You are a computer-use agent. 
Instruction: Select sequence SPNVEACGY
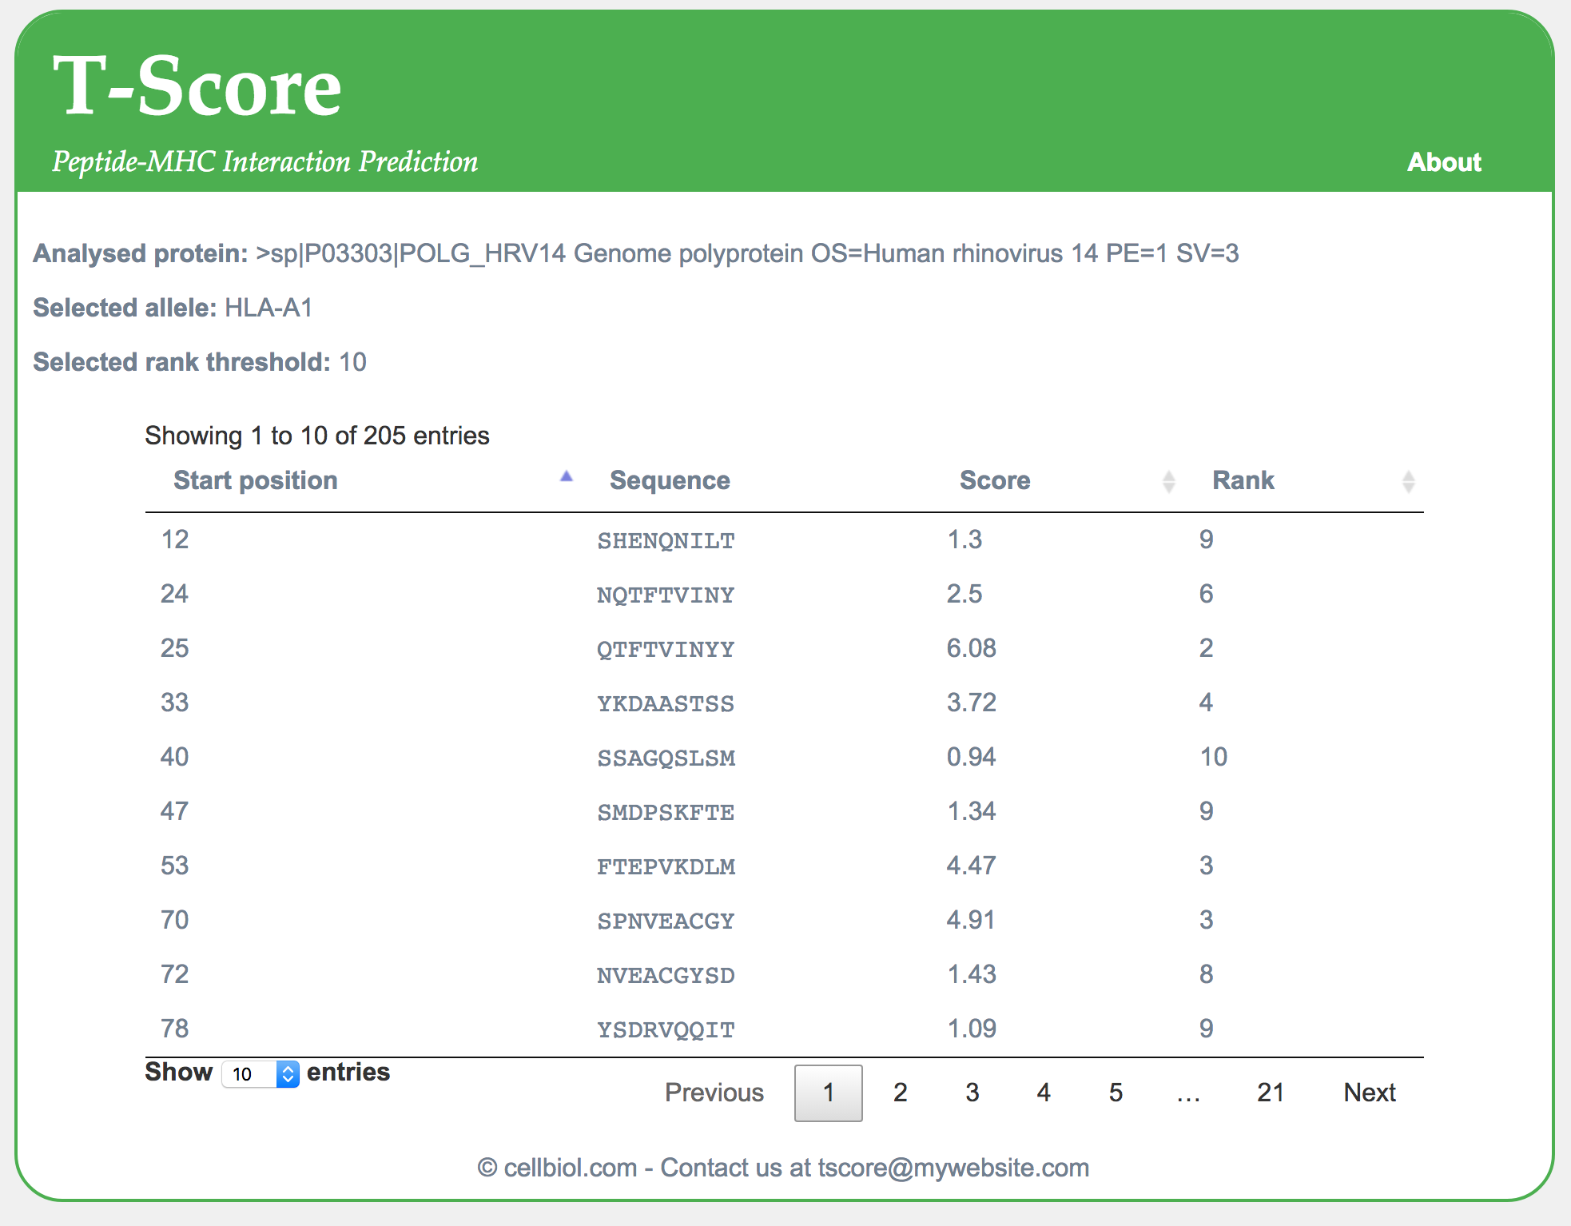pos(666,921)
